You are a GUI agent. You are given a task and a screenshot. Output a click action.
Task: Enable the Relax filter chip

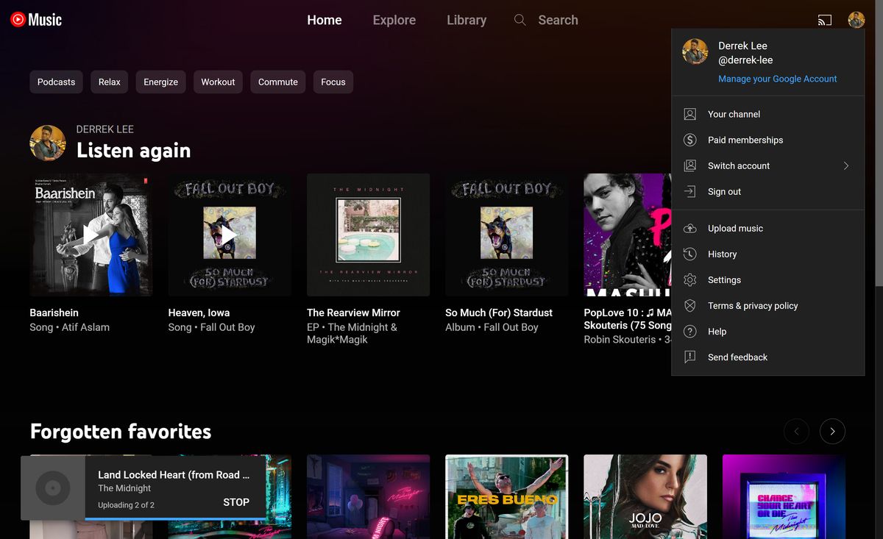click(x=109, y=82)
